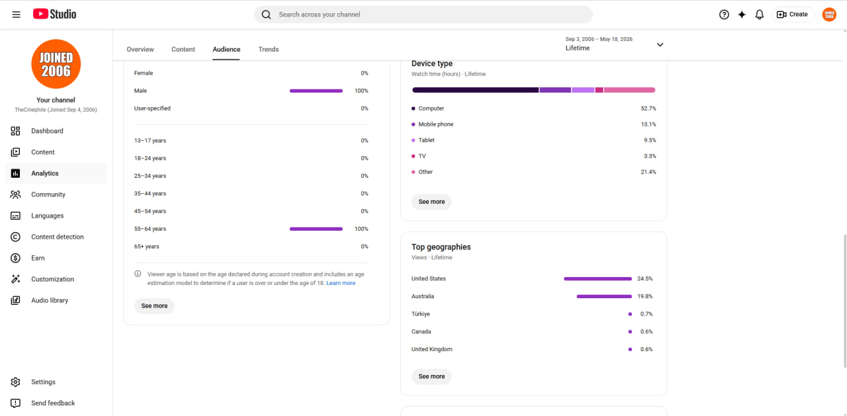The image size is (847, 416).
Task: Focus the channel search field
Action: tap(423, 15)
